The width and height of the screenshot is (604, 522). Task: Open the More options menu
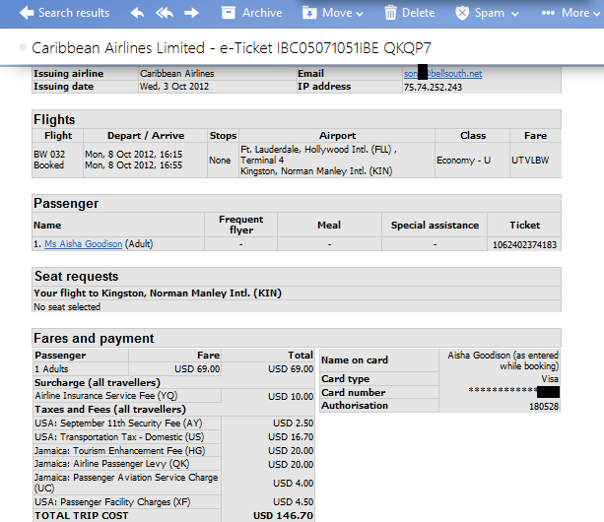coord(570,13)
